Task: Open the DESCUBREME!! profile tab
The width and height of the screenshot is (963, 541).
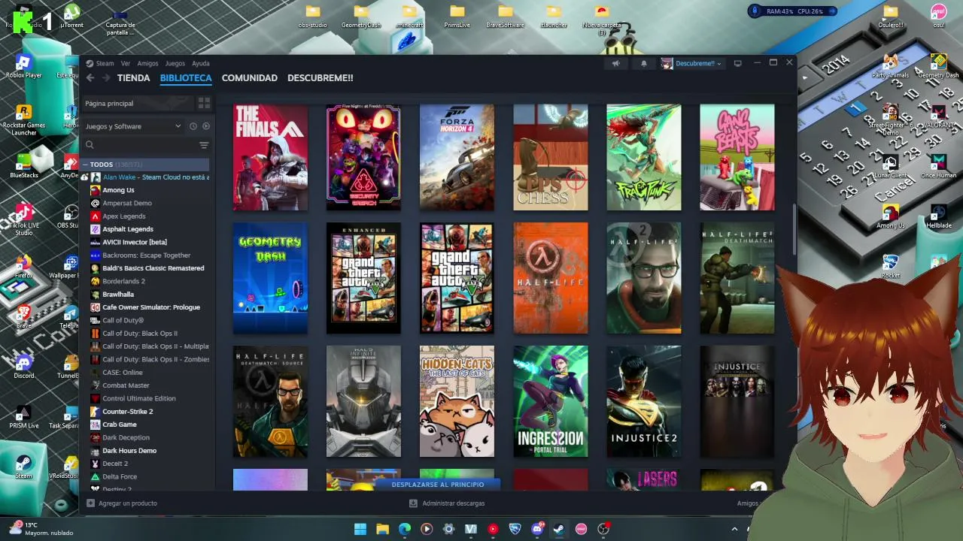Action: pos(320,78)
